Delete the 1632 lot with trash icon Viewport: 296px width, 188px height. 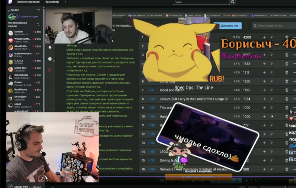click(287, 64)
